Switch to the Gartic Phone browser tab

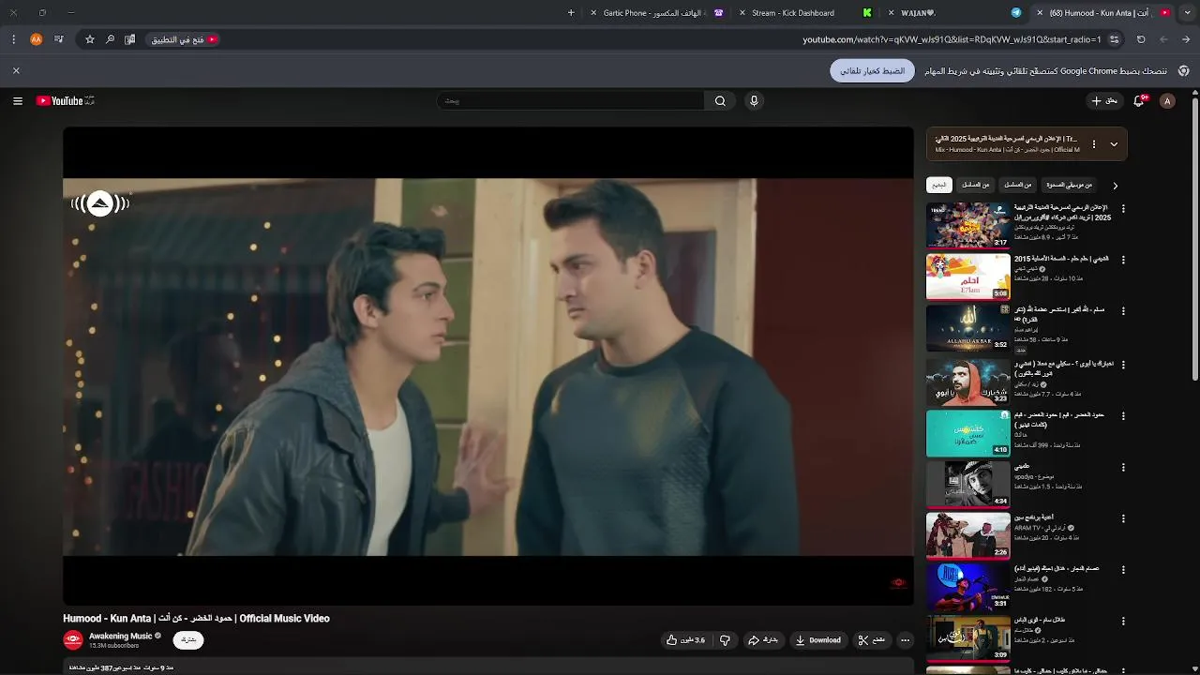(658, 13)
